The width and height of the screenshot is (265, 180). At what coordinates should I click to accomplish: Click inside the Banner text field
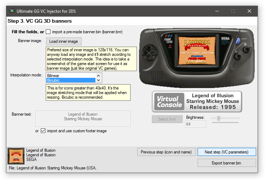83,118
